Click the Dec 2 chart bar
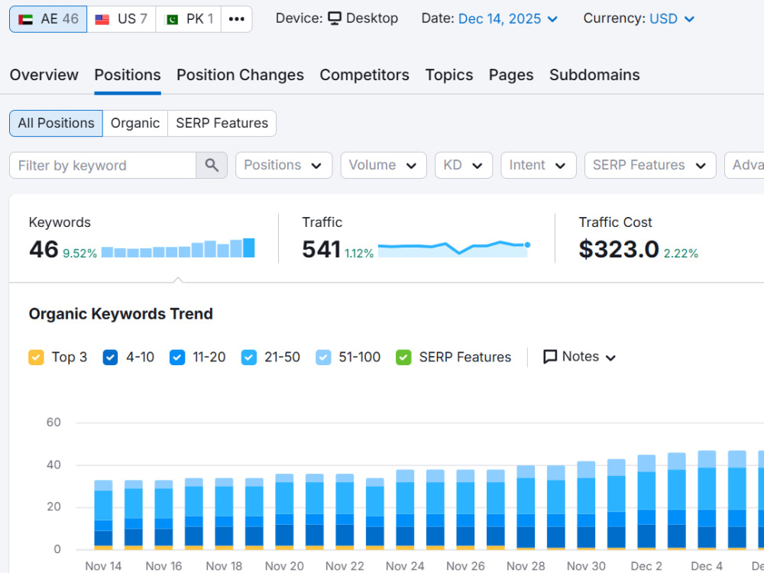 click(x=646, y=503)
